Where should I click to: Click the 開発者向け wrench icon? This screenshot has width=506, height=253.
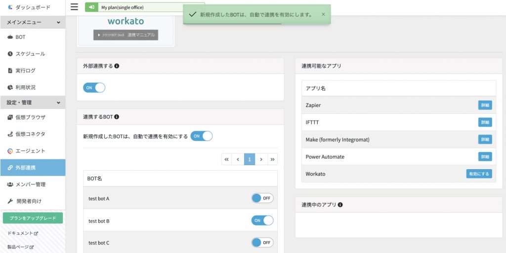coord(10,201)
